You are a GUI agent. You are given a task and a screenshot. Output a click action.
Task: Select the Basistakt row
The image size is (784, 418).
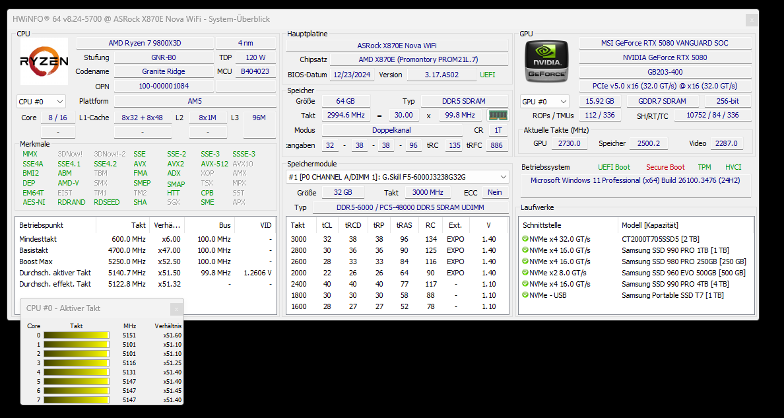click(146, 250)
